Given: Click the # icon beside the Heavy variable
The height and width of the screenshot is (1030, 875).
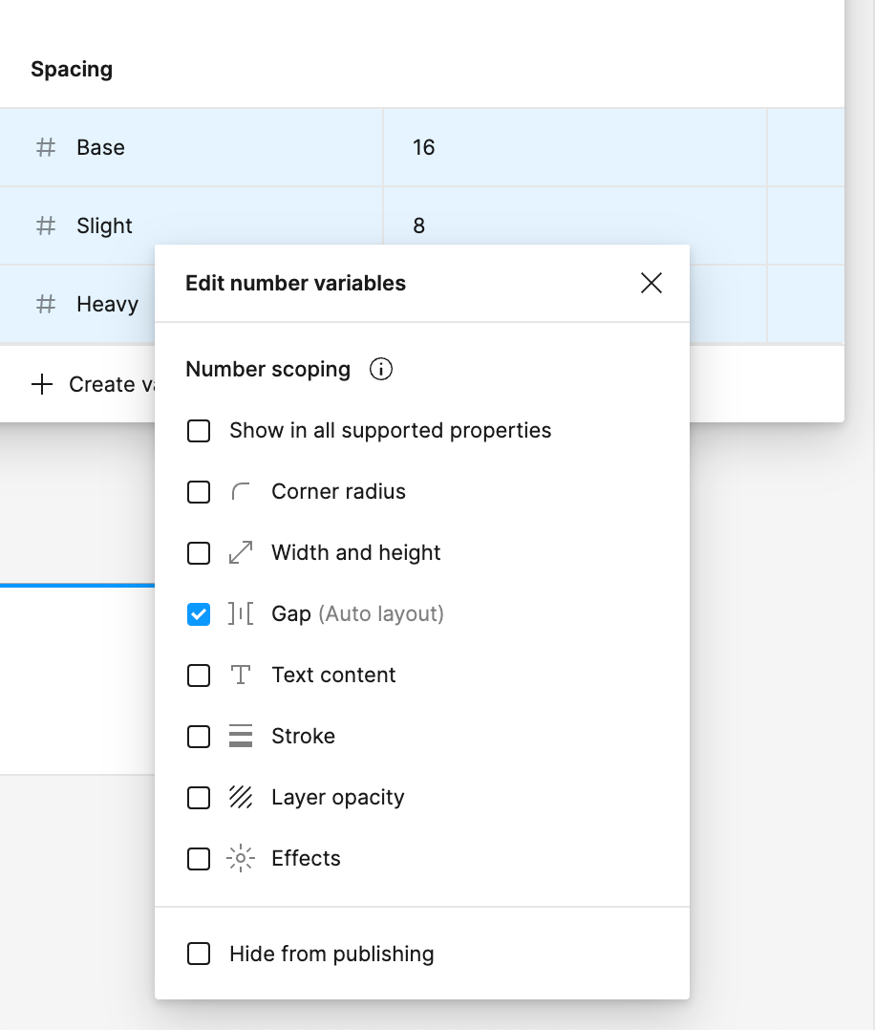Looking at the screenshot, I should (x=45, y=304).
